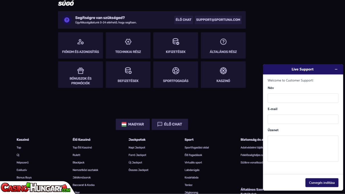The width and height of the screenshot is (345, 194).
Task: Open Forró Jackpot link
Action: [137, 155]
